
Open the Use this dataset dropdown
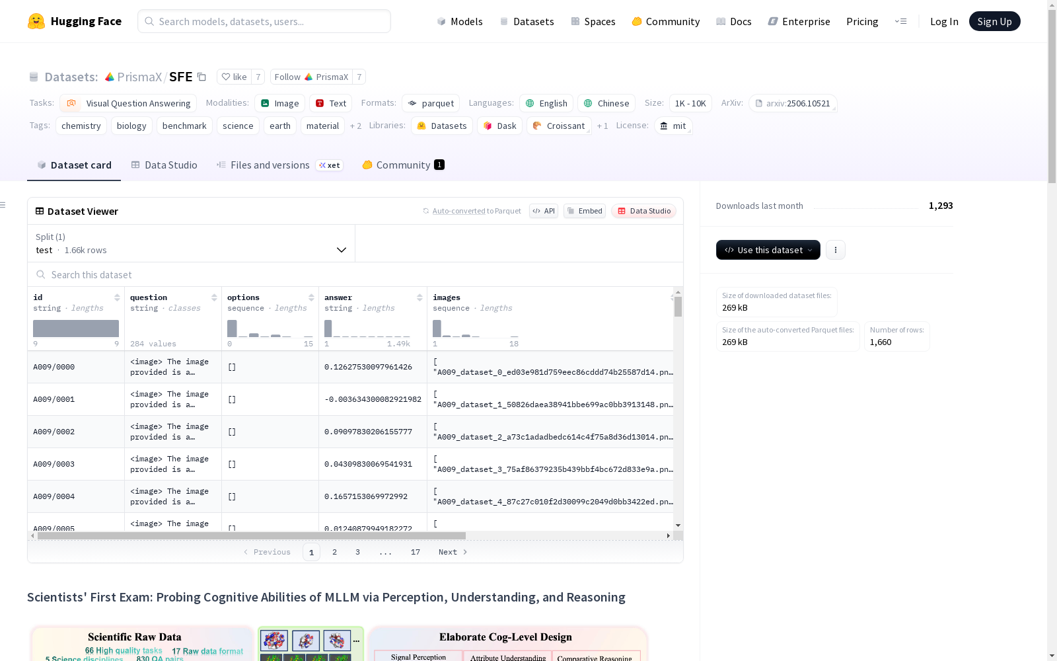768,250
